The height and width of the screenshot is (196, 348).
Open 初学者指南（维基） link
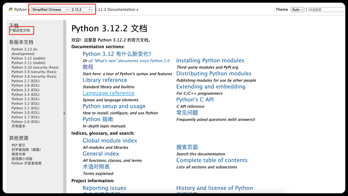click(26, 150)
